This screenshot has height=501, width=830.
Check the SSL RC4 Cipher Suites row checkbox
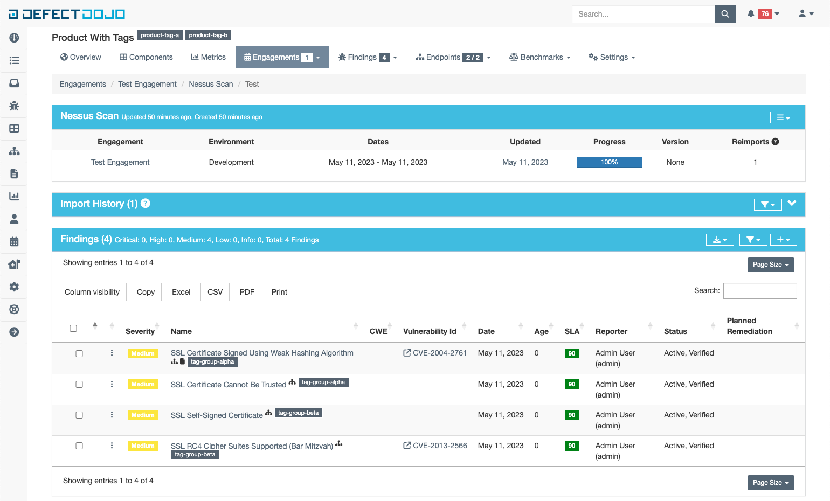coord(79,446)
